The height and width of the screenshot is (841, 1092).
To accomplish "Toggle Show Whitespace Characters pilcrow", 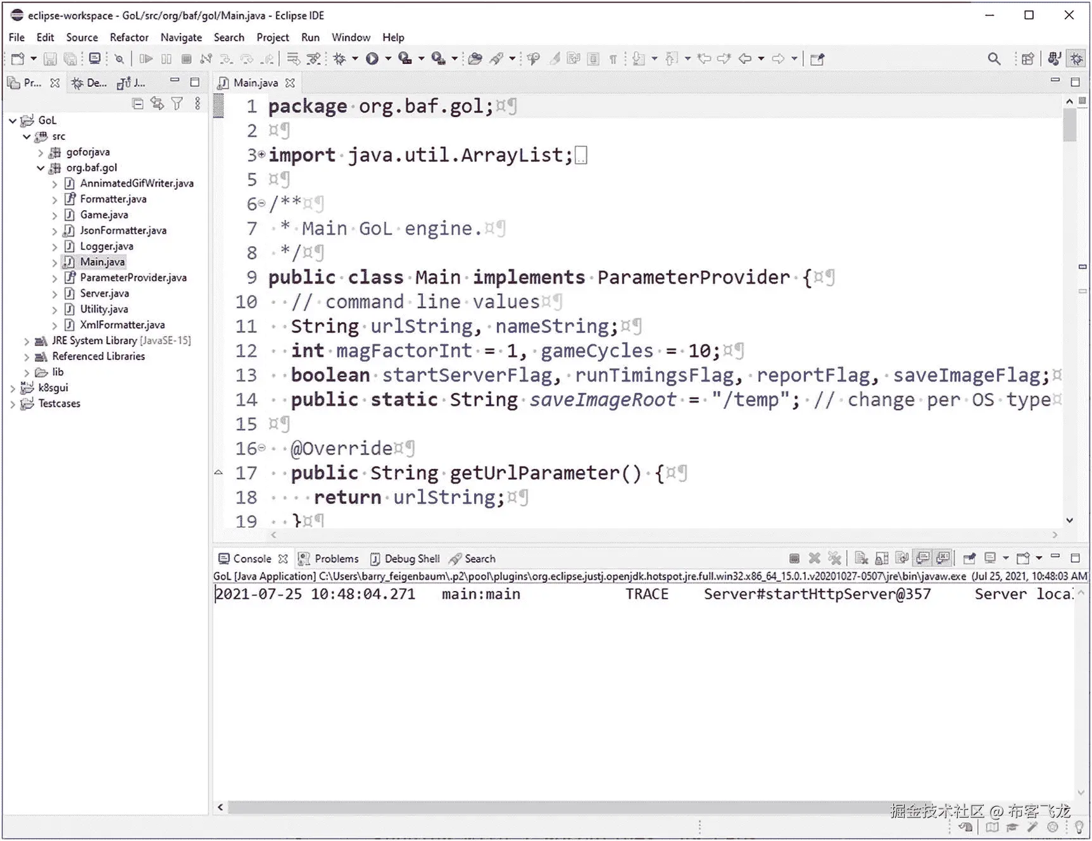I will (x=613, y=59).
